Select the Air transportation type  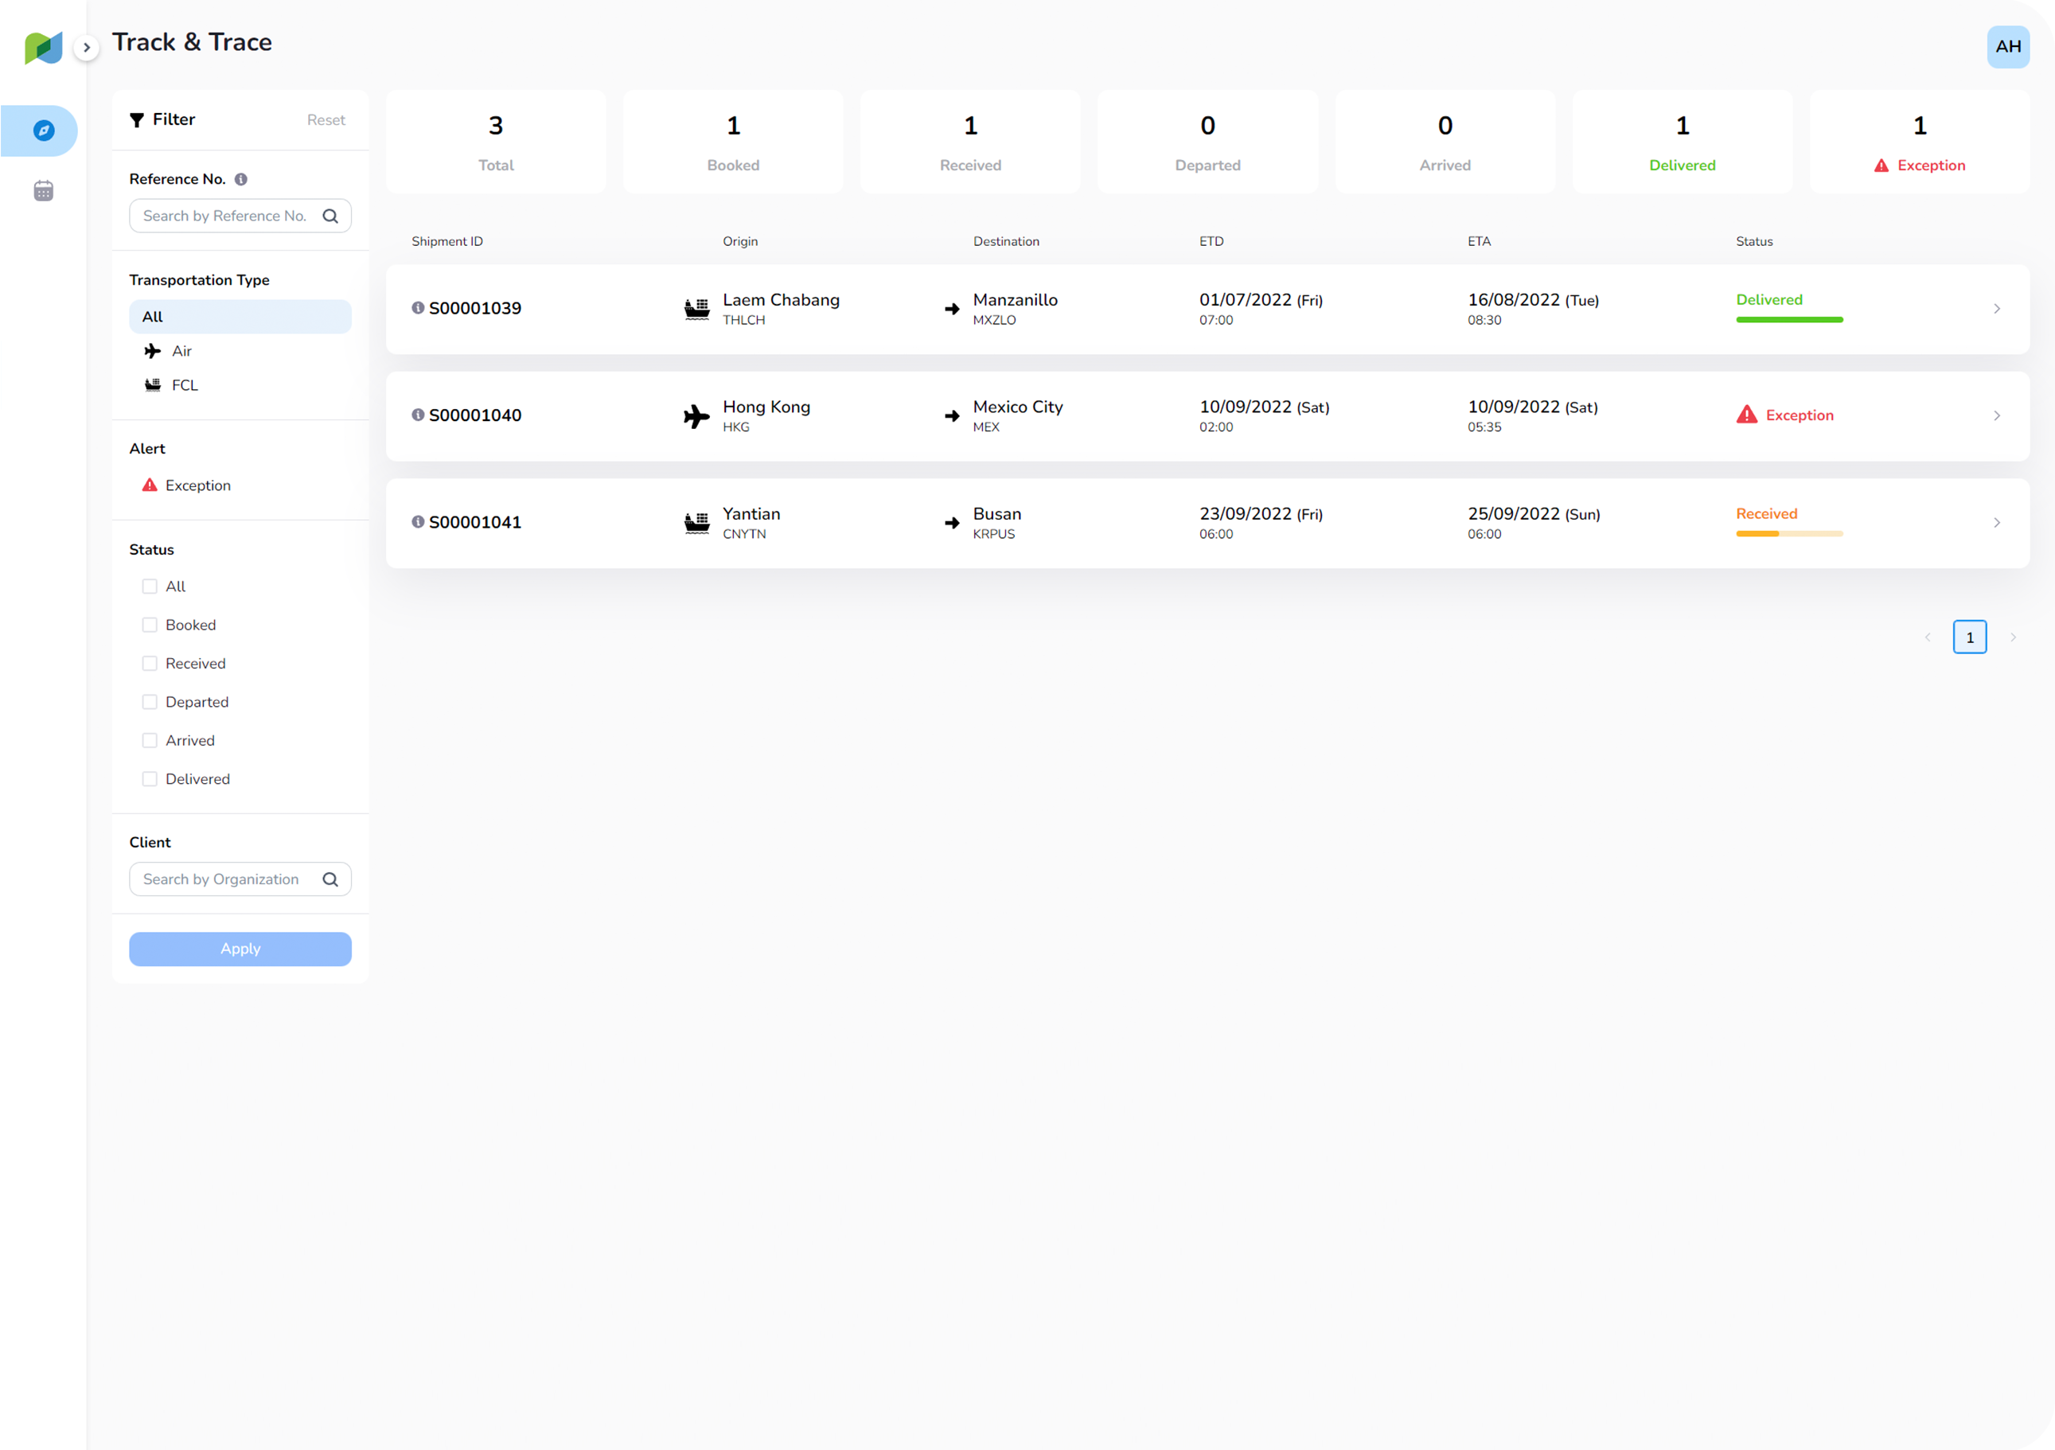pyautogui.click(x=181, y=351)
